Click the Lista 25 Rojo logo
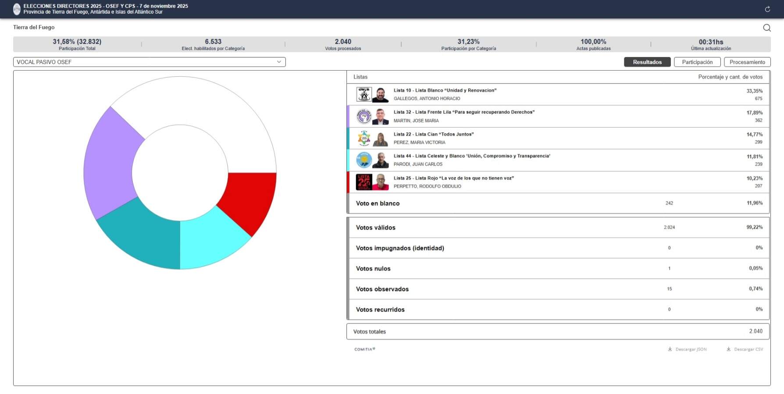The image size is (784, 394). click(363, 182)
